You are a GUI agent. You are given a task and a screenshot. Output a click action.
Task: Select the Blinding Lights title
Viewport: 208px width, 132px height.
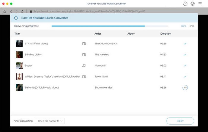click(x=33, y=54)
